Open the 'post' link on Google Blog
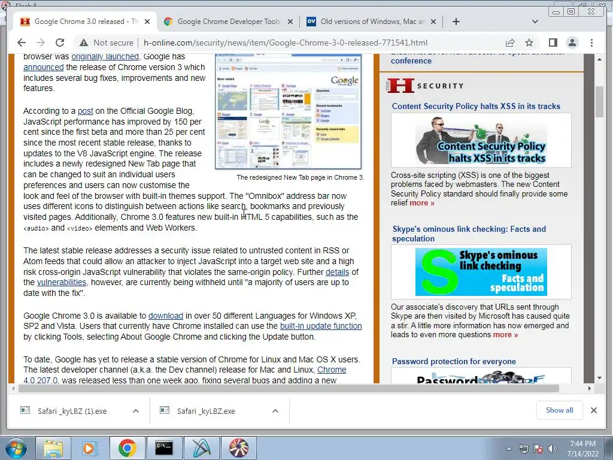The image size is (613, 460). 85,111
